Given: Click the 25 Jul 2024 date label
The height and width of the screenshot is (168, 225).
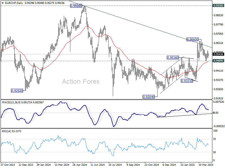Looking at the screenshot, I should click(x=115, y=165).
